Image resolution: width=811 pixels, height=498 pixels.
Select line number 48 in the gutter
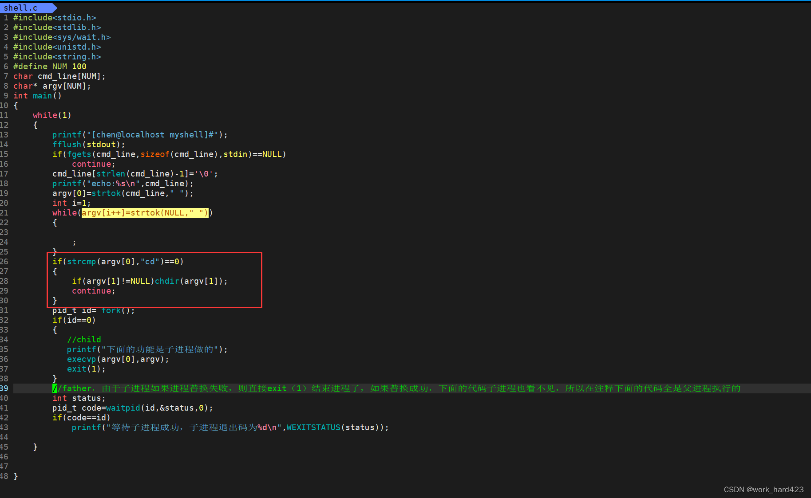point(4,476)
